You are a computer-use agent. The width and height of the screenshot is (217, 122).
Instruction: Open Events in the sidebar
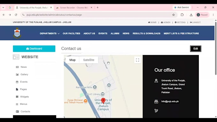tap(22, 82)
